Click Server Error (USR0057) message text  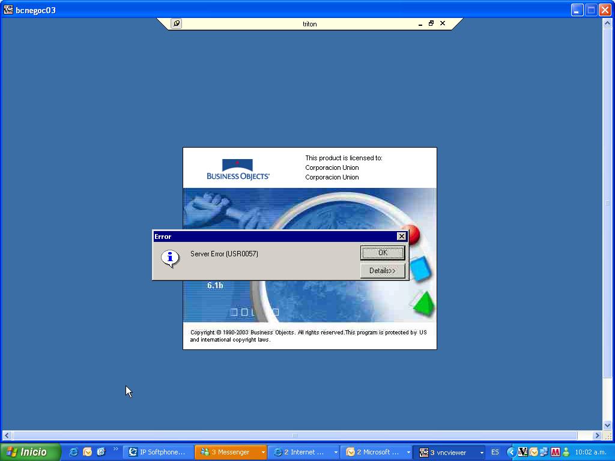(224, 254)
